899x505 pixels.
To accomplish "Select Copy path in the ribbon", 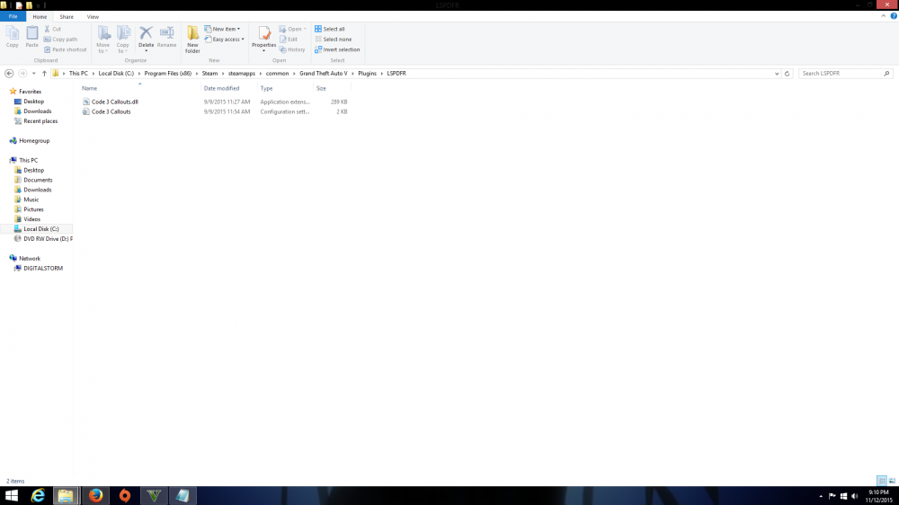I will (61, 39).
